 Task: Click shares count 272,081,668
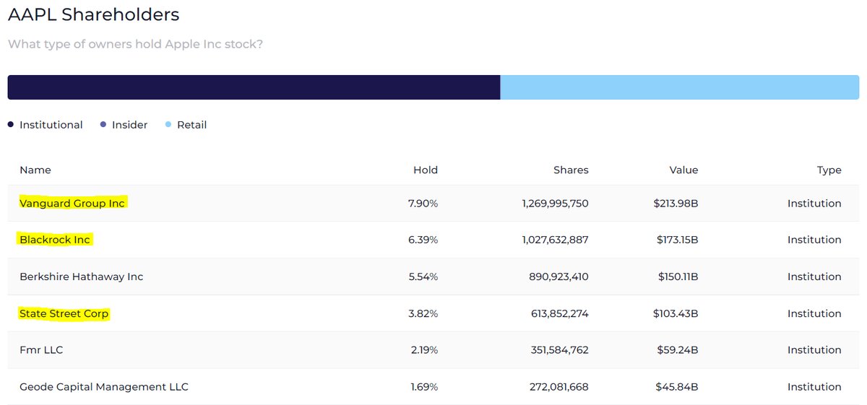coord(559,387)
